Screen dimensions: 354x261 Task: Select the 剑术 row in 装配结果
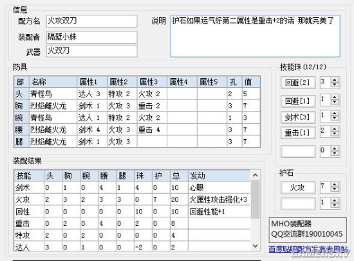point(133,187)
